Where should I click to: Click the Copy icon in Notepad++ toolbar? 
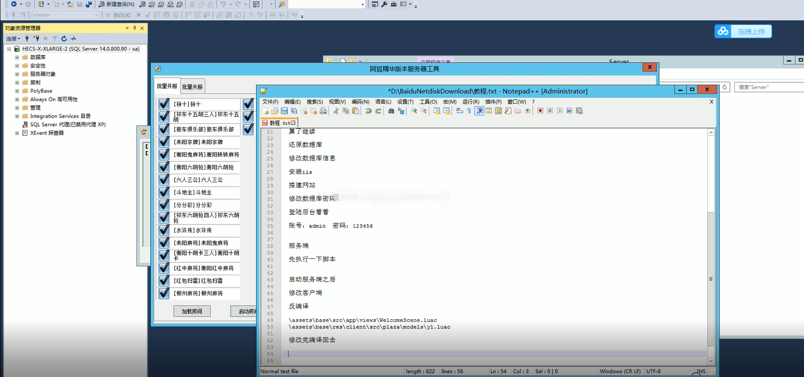pos(346,111)
